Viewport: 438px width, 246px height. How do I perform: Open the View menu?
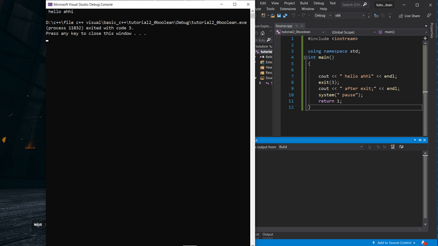point(275,3)
